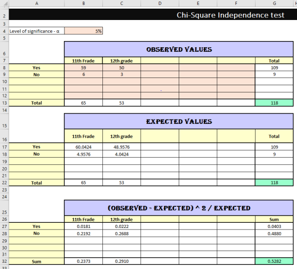This screenshot has height=269, width=297.
Task: Click the Chi-Square Independence test title
Action: pyautogui.click(x=230, y=15)
